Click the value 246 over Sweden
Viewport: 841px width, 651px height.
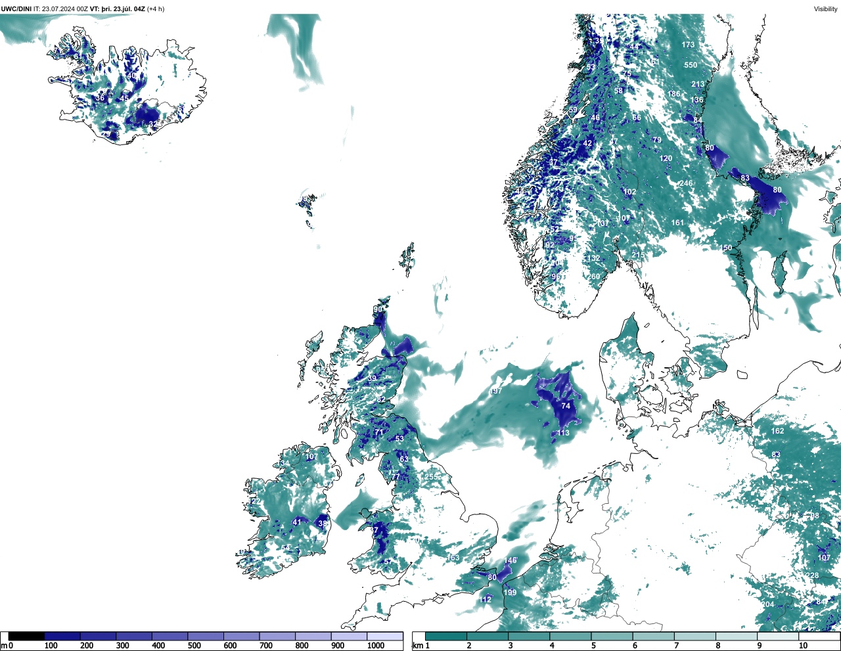pyautogui.click(x=687, y=183)
